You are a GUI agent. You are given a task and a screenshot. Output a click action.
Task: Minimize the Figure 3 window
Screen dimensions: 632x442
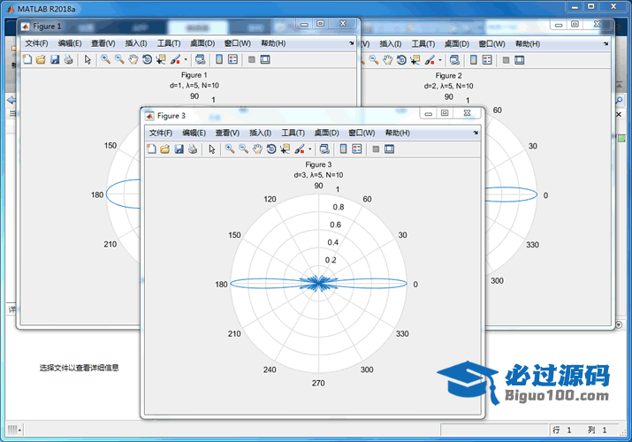[428, 113]
